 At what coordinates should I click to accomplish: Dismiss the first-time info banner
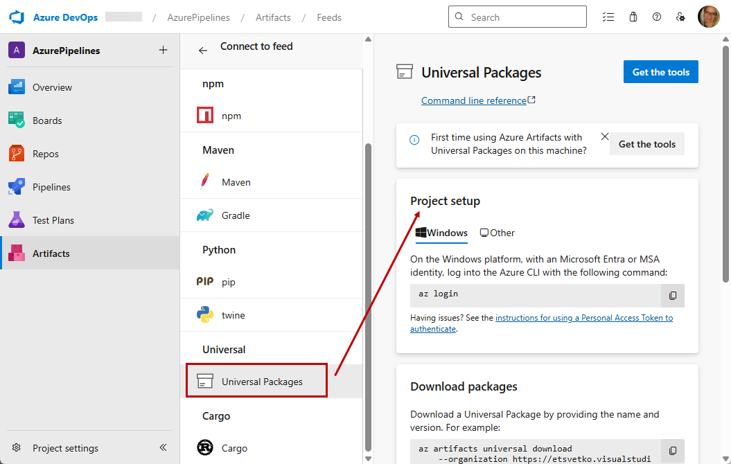tap(605, 136)
